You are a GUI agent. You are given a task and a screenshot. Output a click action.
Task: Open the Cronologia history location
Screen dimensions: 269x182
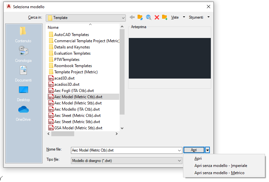pyautogui.click(x=23, y=54)
